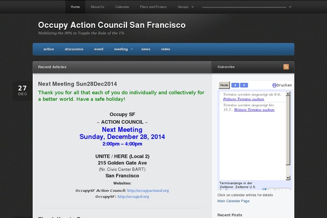Open the occupysf.org link

click(x=134, y=197)
